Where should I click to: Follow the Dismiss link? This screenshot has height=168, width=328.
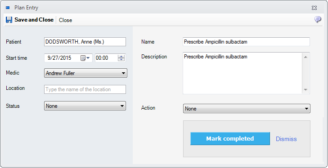(286, 139)
